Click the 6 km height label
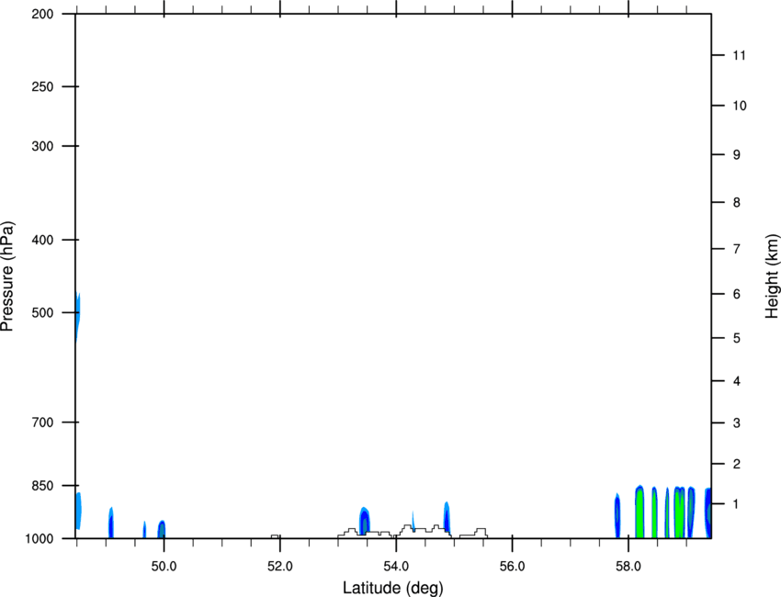 [736, 294]
